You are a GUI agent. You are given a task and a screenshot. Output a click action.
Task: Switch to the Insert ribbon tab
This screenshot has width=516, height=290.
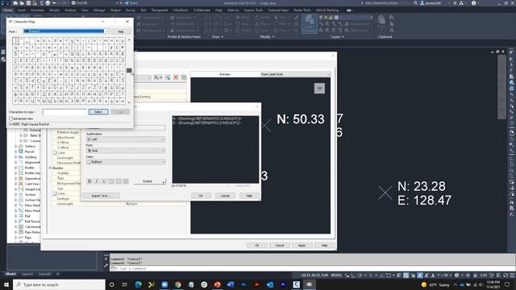point(22,10)
